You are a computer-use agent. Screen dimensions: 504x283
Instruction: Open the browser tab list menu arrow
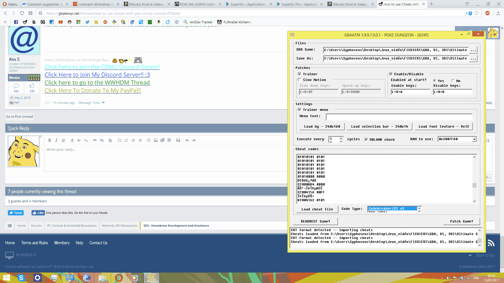[467, 4]
